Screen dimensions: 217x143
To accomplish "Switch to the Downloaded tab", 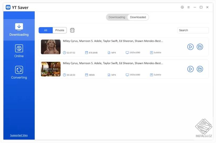I will pos(138,17).
